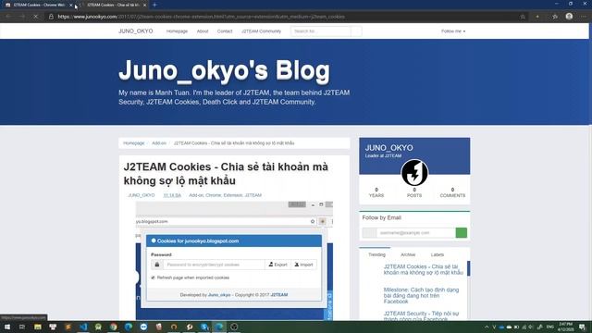Click the Extension label under the post title
The image size is (592, 333).
233,195
